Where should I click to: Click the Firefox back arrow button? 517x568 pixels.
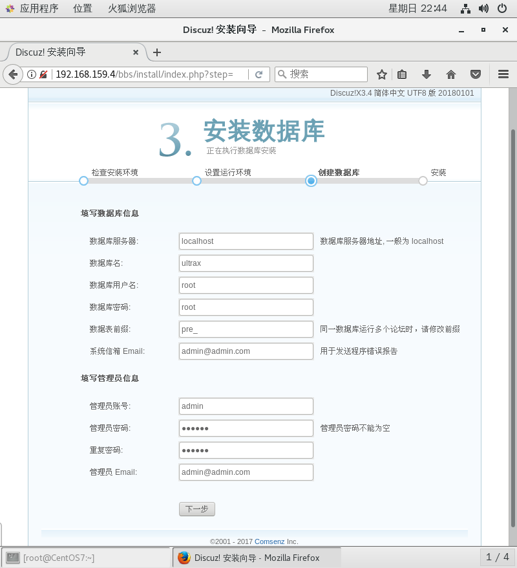[13, 74]
